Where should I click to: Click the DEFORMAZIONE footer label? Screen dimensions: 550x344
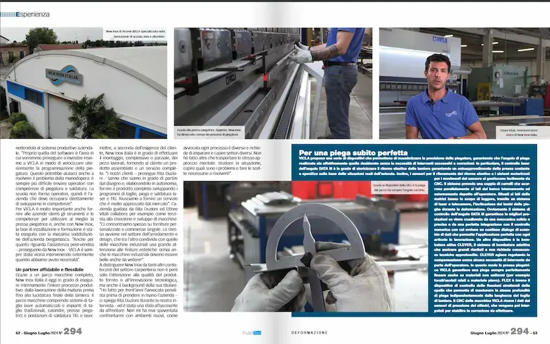tap(309, 332)
